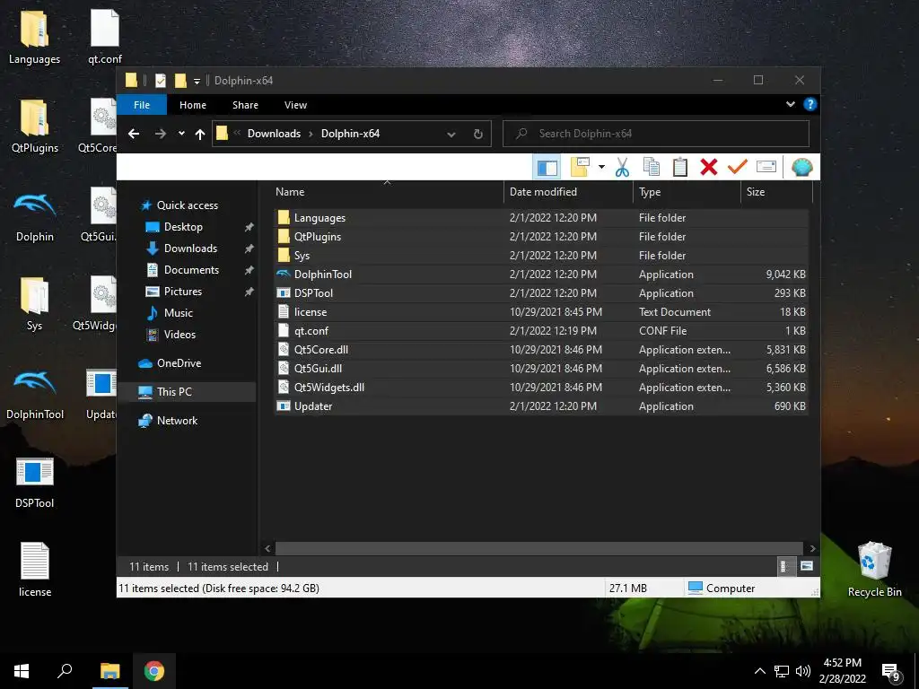Open the Windows Start menu
This screenshot has width=919, height=689.
(22, 671)
